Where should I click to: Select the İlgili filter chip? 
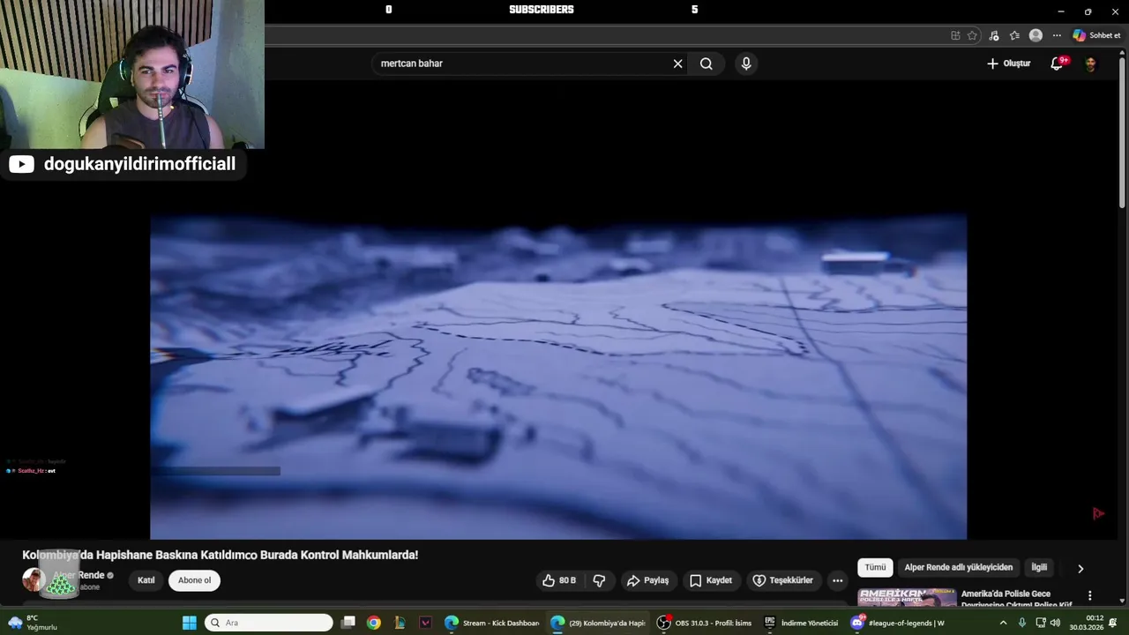point(1039,567)
